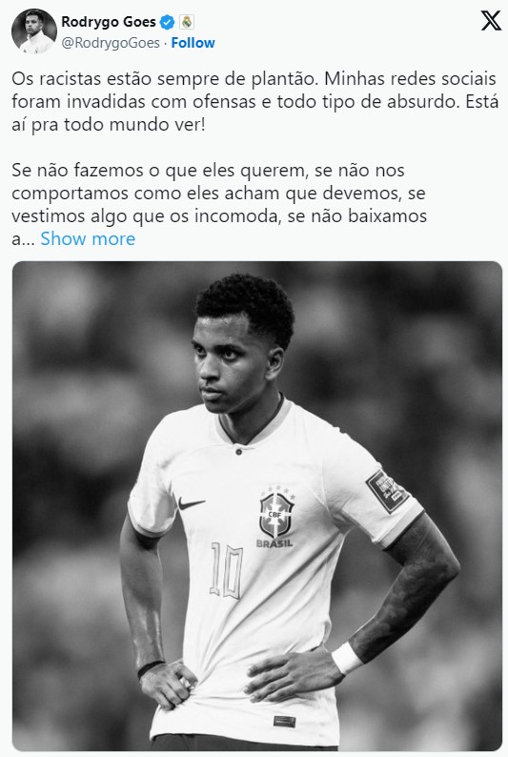Open the Rodrygo Goes display name
This screenshot has height=757, width=508.
[109, 22]
